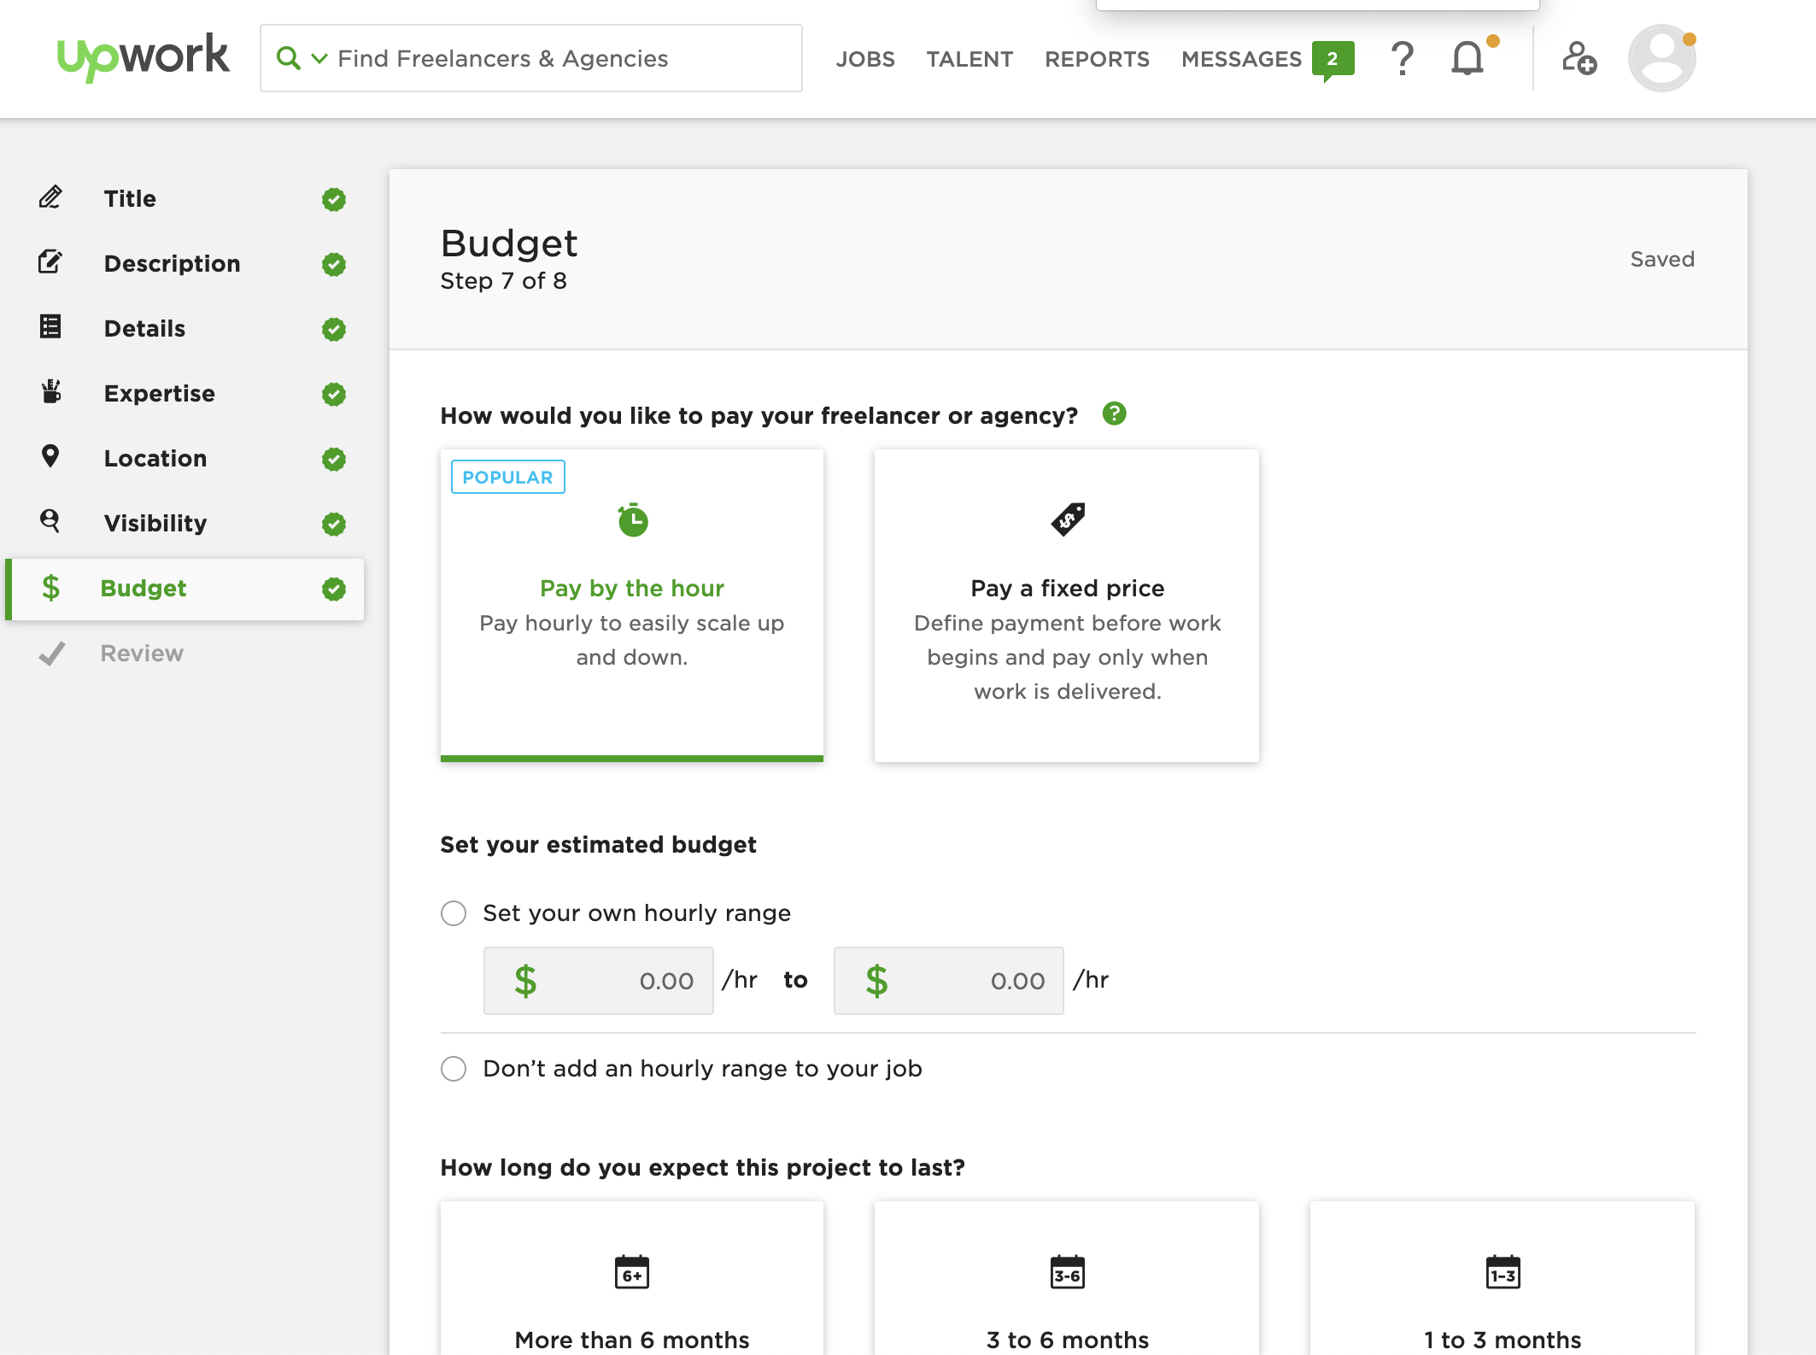Image resolution: width=1816 pixels, height=1355 pixels.
Task: Open the REPORTS menu
Action: [x=1097, y=59]
